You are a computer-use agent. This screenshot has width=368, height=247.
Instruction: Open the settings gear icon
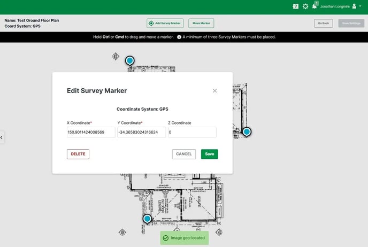(305, 6)
